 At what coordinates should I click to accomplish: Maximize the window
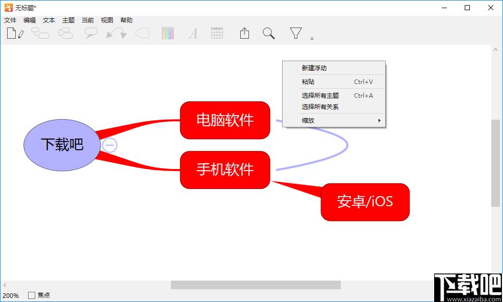pos(467,8)
